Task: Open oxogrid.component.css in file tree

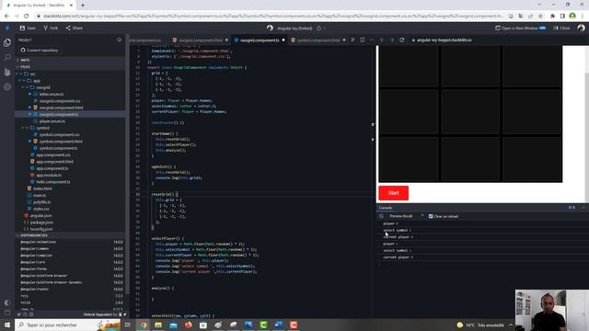Action: click(60, 101)
